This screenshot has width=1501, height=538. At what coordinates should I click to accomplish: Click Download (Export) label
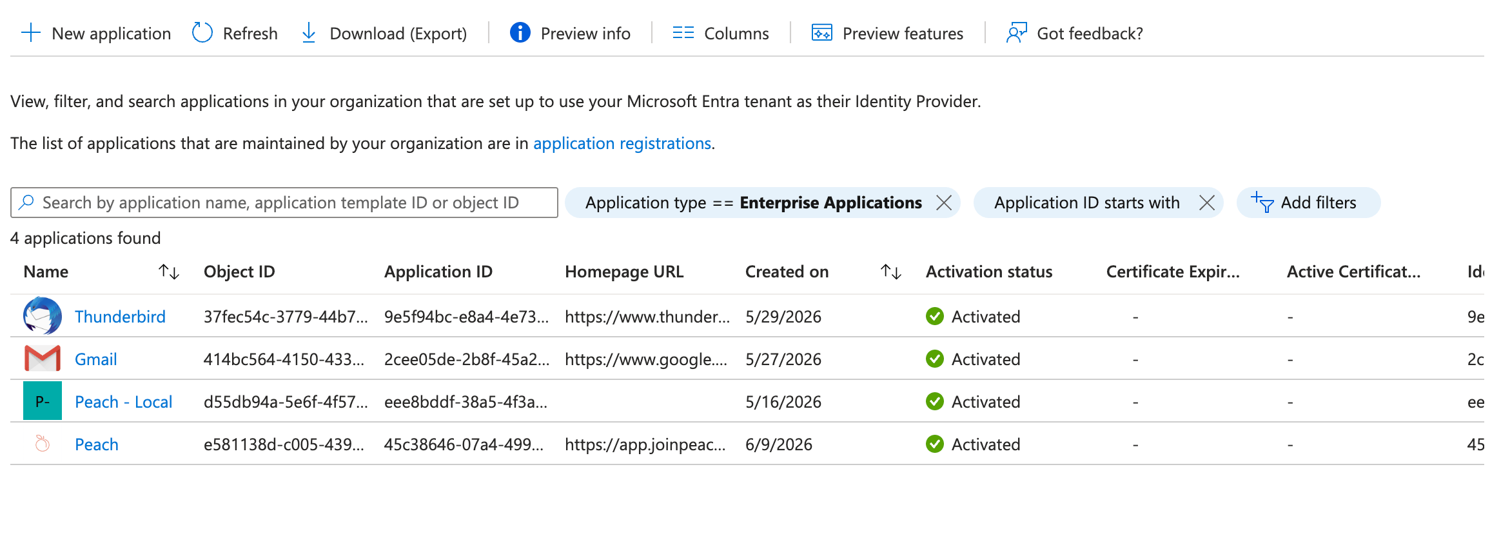[398, 34]
